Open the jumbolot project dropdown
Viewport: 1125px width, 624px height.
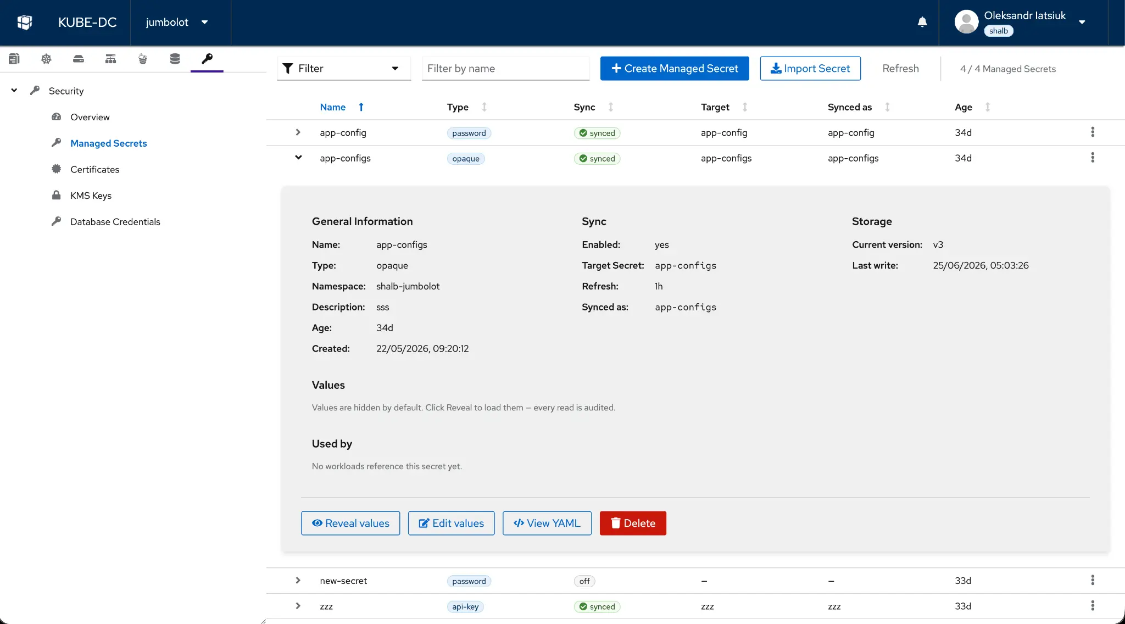coord(177,22)
